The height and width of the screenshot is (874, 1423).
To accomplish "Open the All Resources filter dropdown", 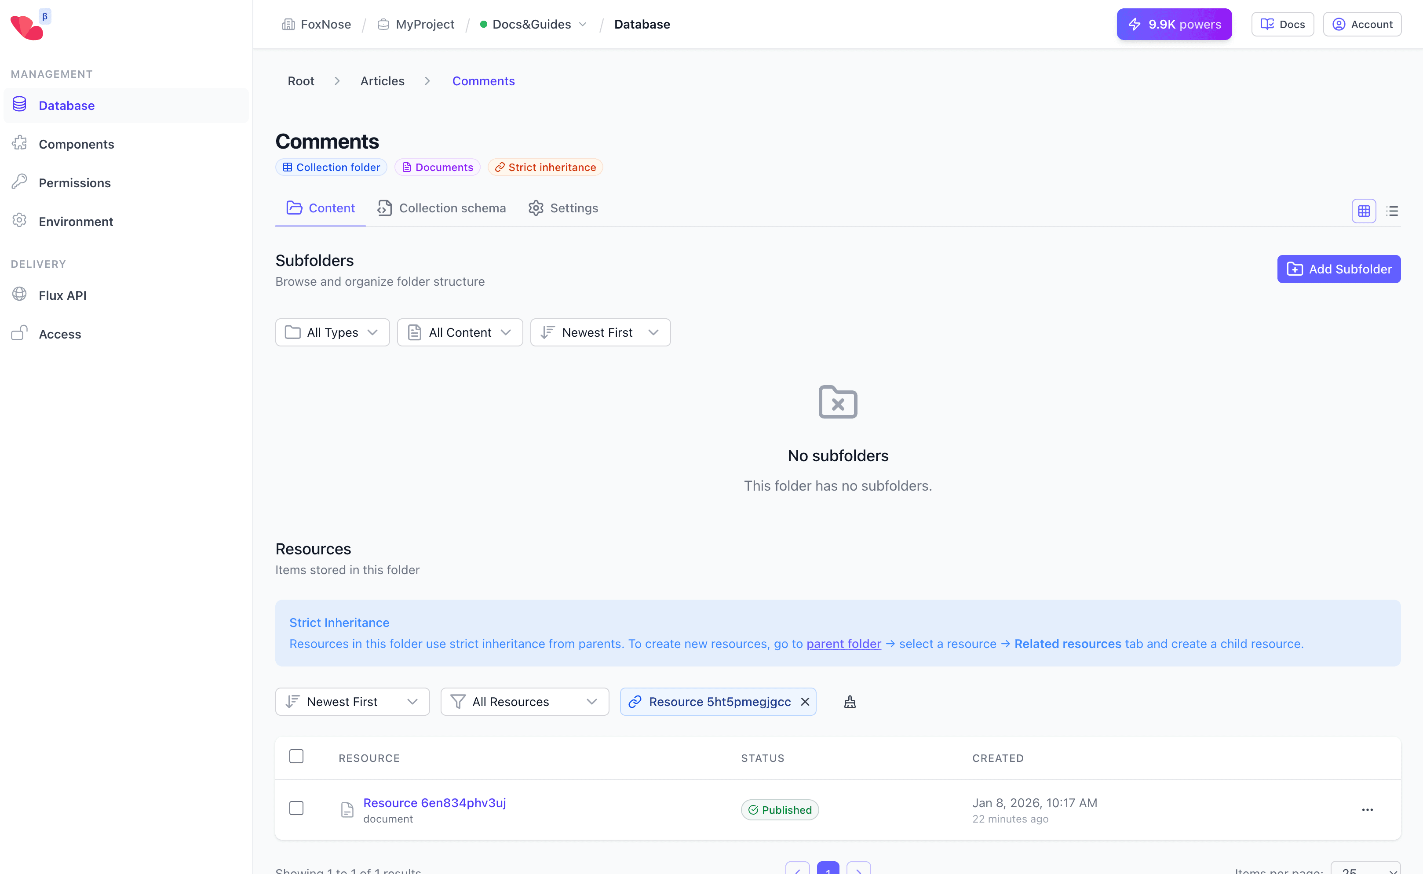I will [x=524, y=702].
